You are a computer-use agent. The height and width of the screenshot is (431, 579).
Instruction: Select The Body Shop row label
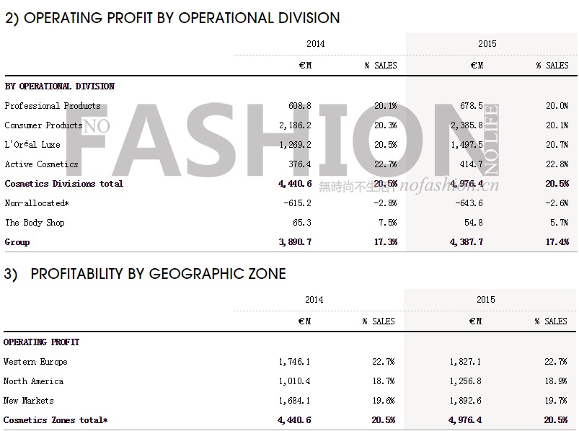pos(35,223)
